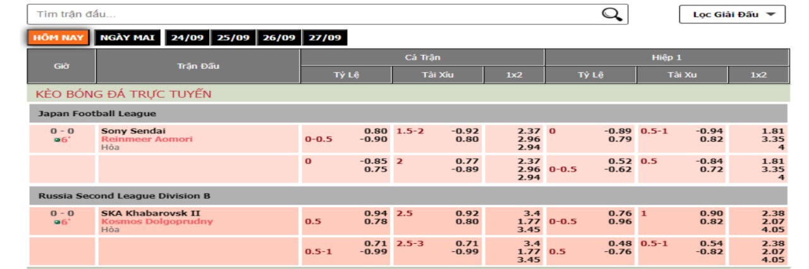Click Kosmos Dolgoprudny team link
Image resolution: width=809 pixels, height=269 pixels.
click(x=157, y=222)
